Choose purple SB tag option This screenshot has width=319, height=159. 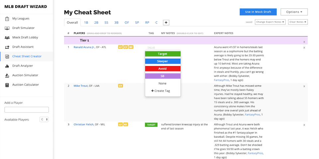point(163,76)
